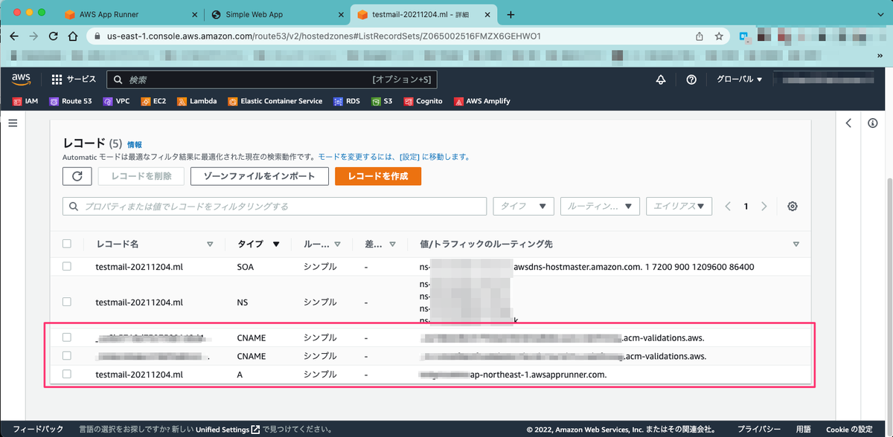Select the first CNAME record checkbox
The width and height of the screenshot is (893, 437).
[67, 337]
